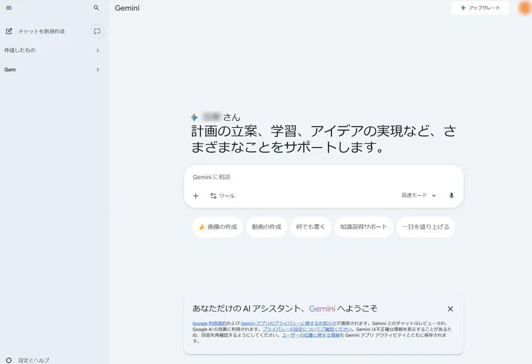
Task: Open the account avatar in top corner
Action: click(525, 8)
